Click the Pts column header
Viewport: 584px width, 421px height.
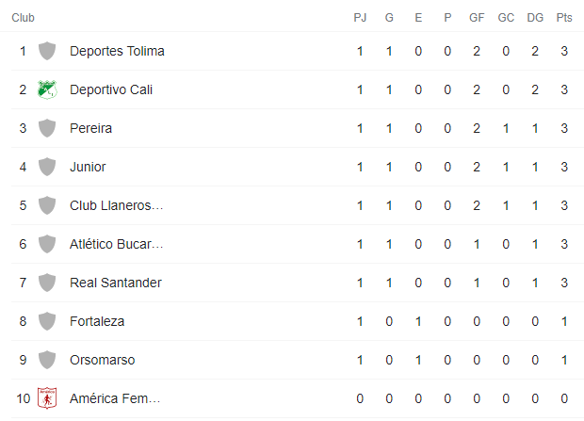[x=564, y=18]
